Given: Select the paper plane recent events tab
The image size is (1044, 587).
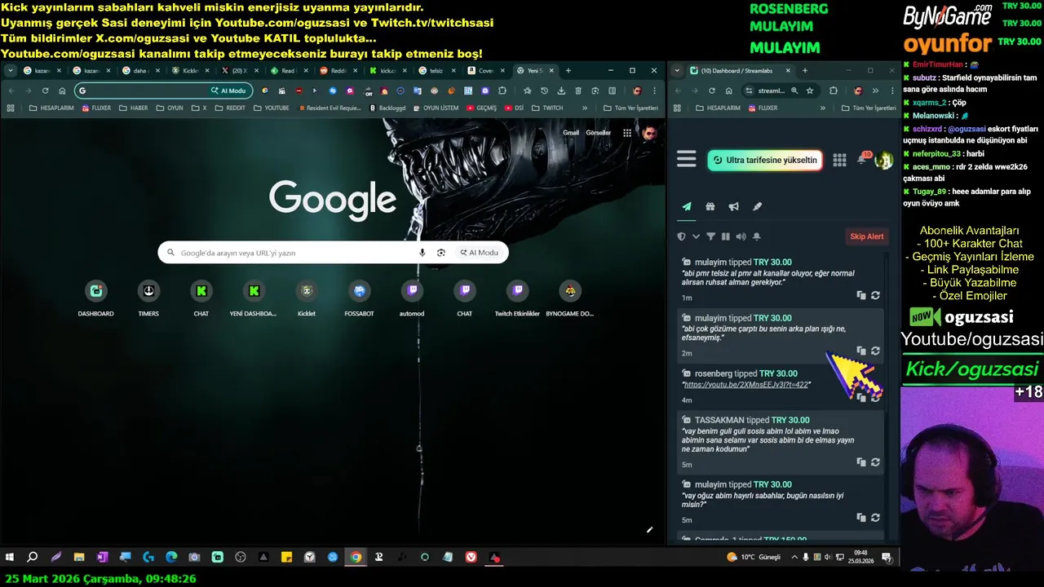Looking at the screenshot, I should pos(687,206).
